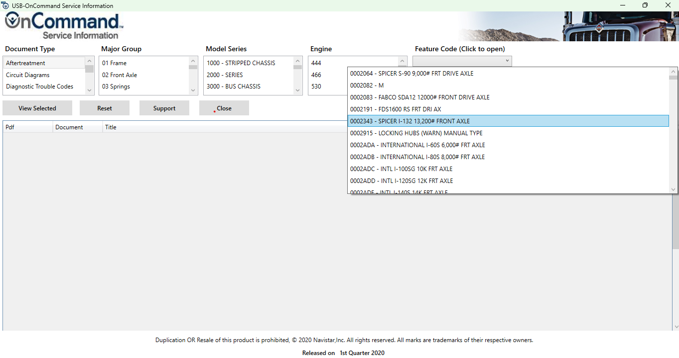Reset the filter selections

pos(105,108)
